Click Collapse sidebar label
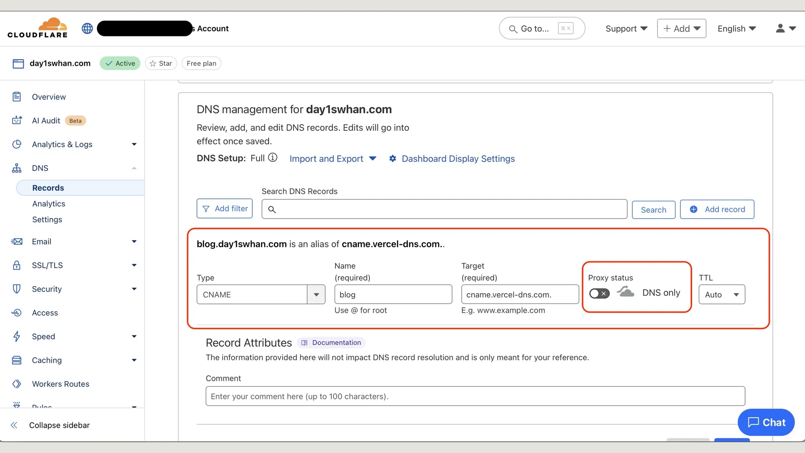The height and width of the screenshot is (453, 805). [60, 425]
